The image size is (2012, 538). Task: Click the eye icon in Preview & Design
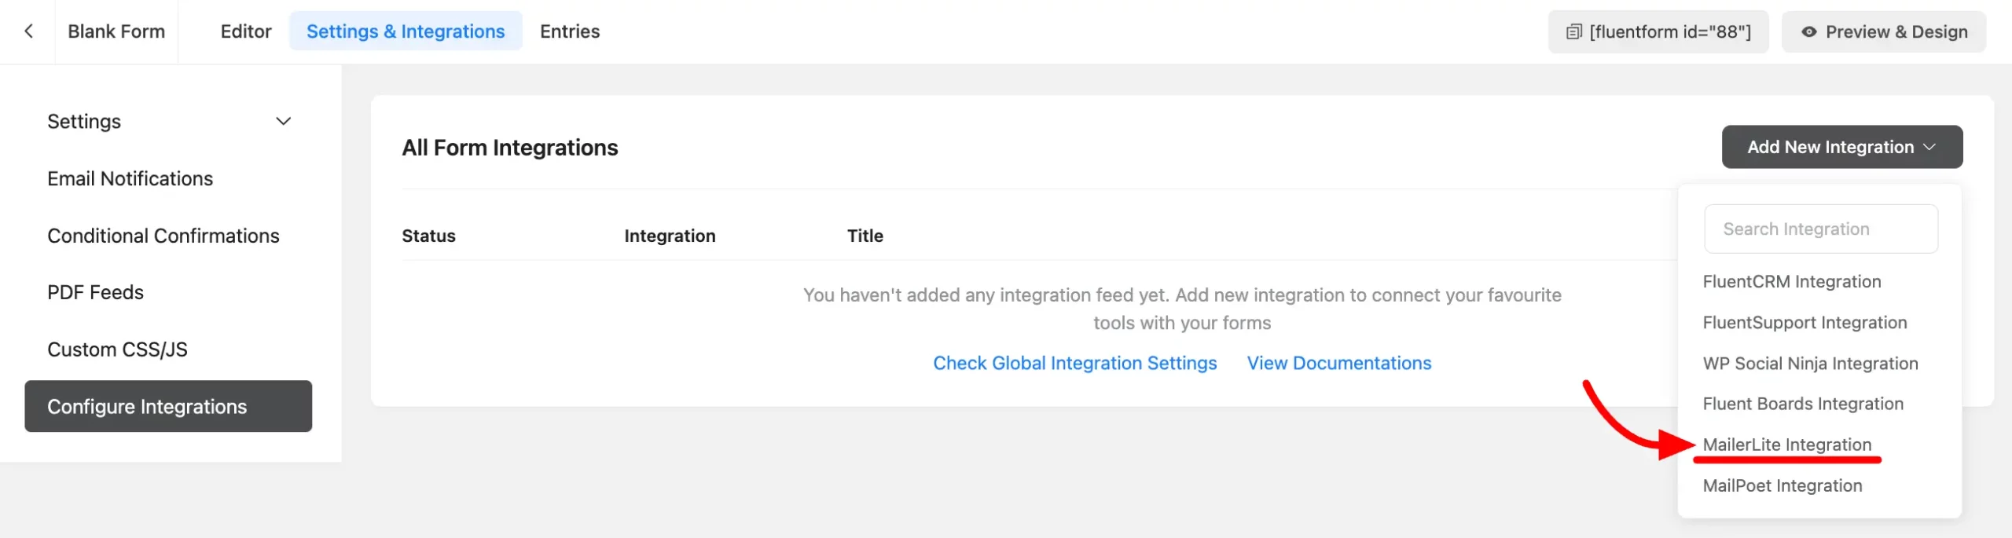pyautogui.click(x=1808, y=32)
